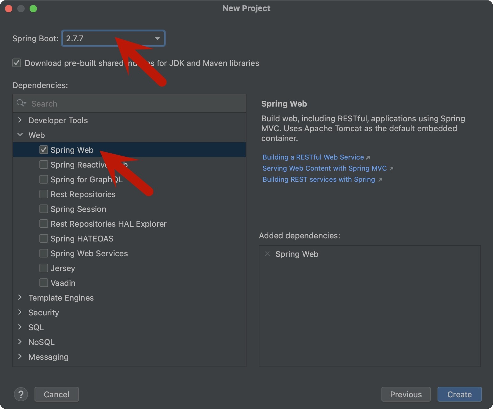The image size is (493, 409).
Task: Open Building a RESTful Web Service link
Action: (313, 157)
